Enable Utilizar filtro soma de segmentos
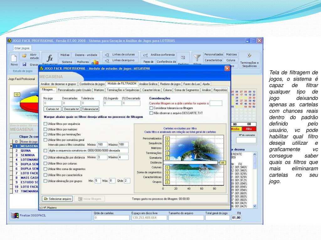 click(45, 169)
